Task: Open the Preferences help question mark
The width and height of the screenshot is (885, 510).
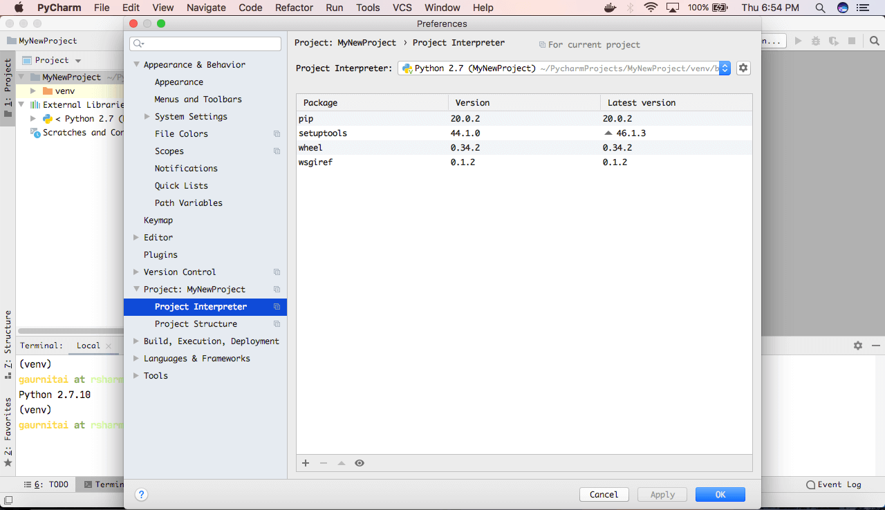Action: point(141,494)
